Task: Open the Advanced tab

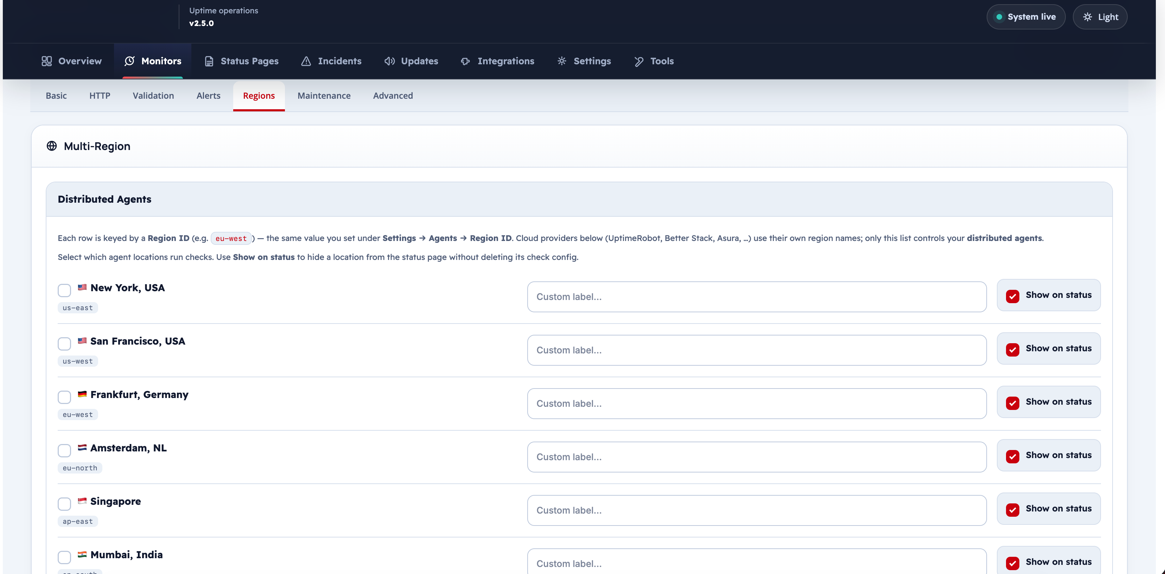Action: click(393, 96)
